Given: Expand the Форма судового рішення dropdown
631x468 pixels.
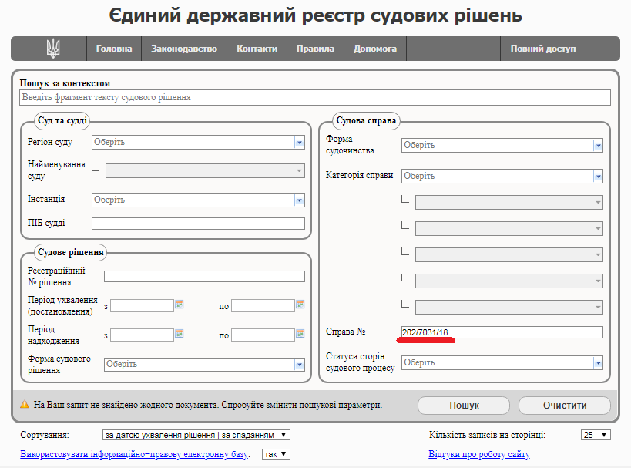Looking at the screenshot, I should click(299, 364).
